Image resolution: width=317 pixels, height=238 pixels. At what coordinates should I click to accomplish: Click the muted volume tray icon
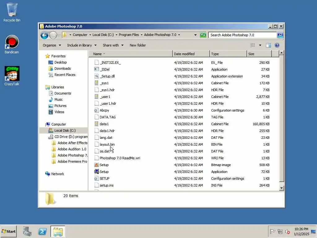tap(288, 231)
